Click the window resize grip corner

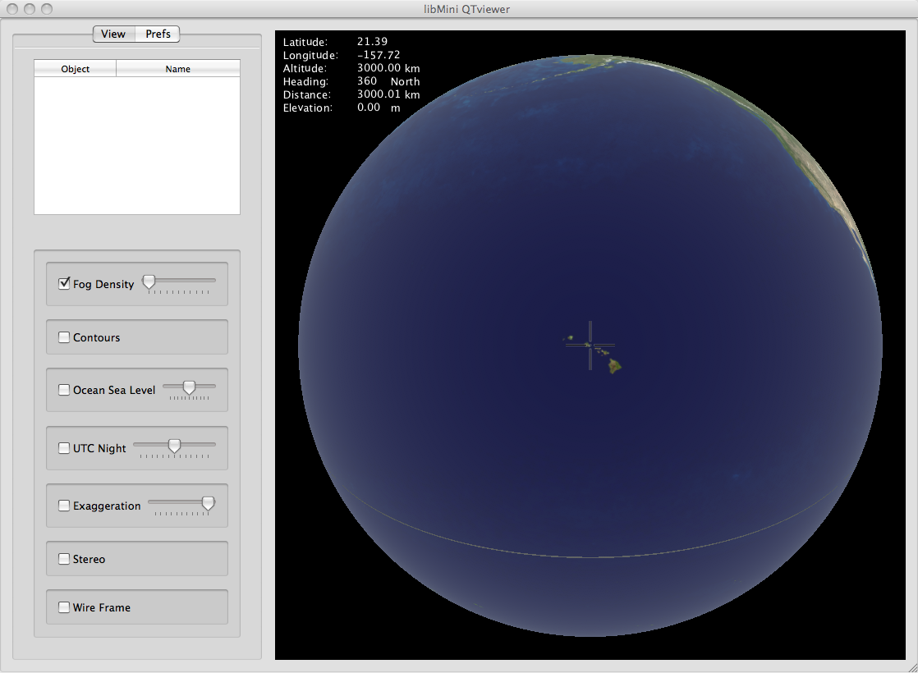click(912, 667)
